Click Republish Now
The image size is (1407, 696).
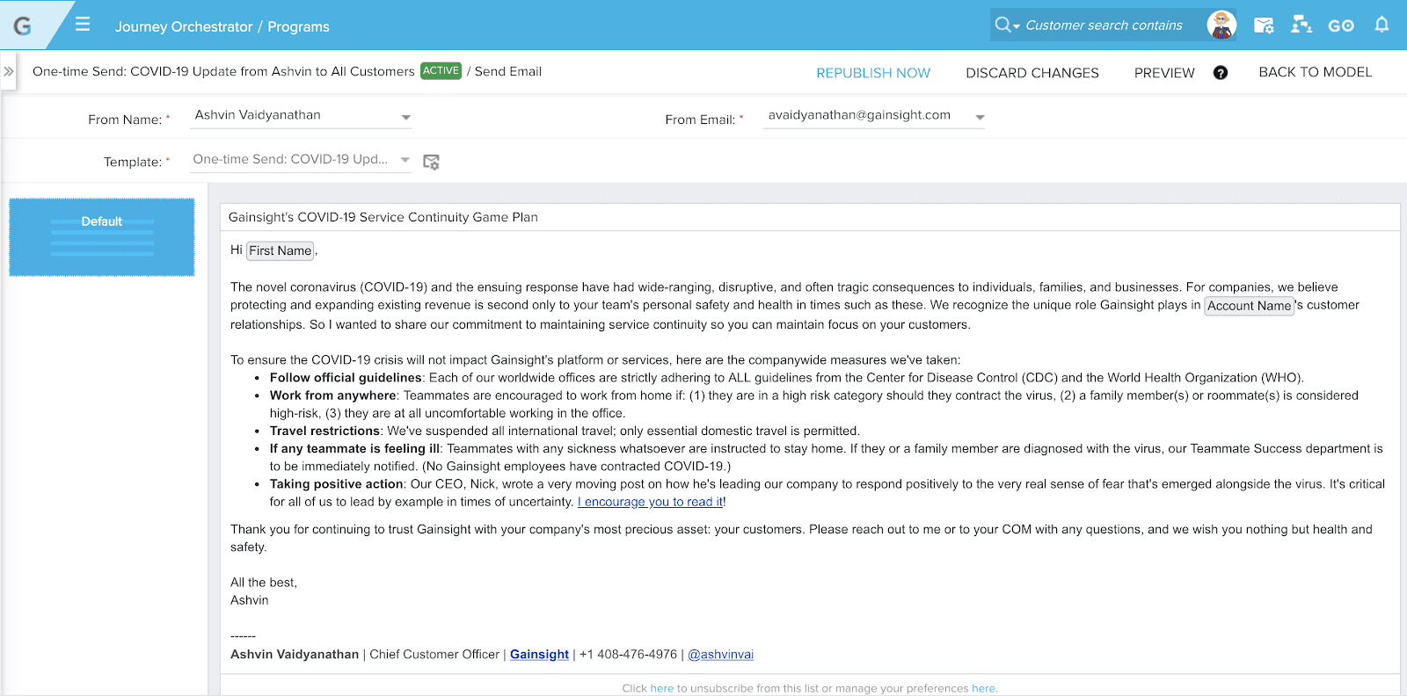point(872,73)
